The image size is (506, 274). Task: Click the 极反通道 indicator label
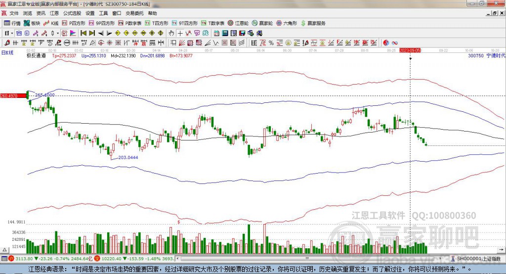tap(36, 56)
